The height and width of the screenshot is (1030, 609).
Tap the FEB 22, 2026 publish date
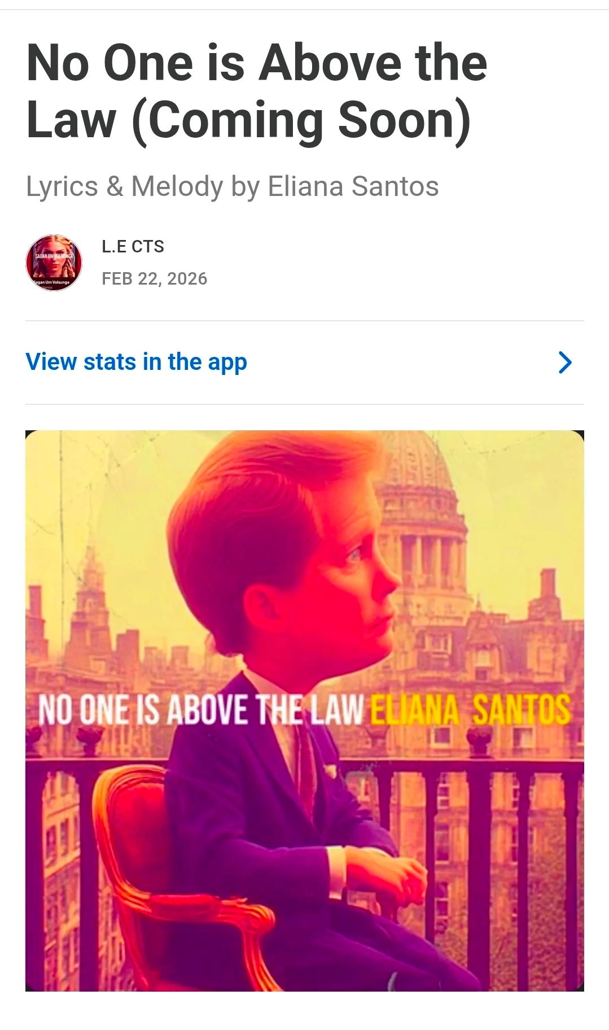(x=154, y=278)
